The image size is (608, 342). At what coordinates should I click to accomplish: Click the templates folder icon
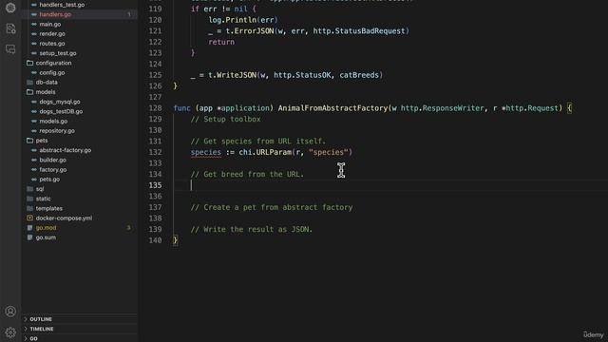pyautogui.click(x=29, y=208)
